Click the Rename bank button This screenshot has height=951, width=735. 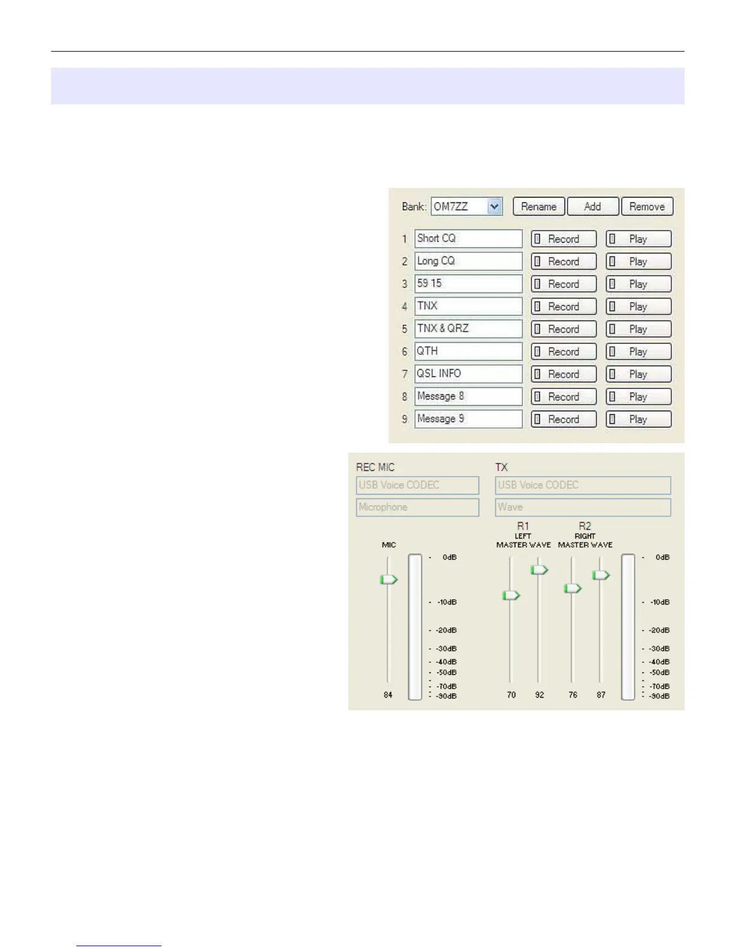539,207
